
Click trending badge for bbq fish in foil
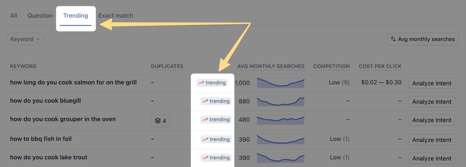pyautogui.click(x=216, y=139)
